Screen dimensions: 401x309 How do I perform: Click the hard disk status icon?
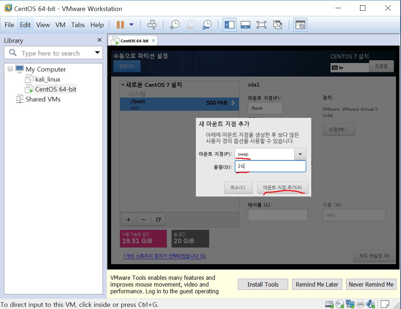pyautogui.click(x=329, y=304)
